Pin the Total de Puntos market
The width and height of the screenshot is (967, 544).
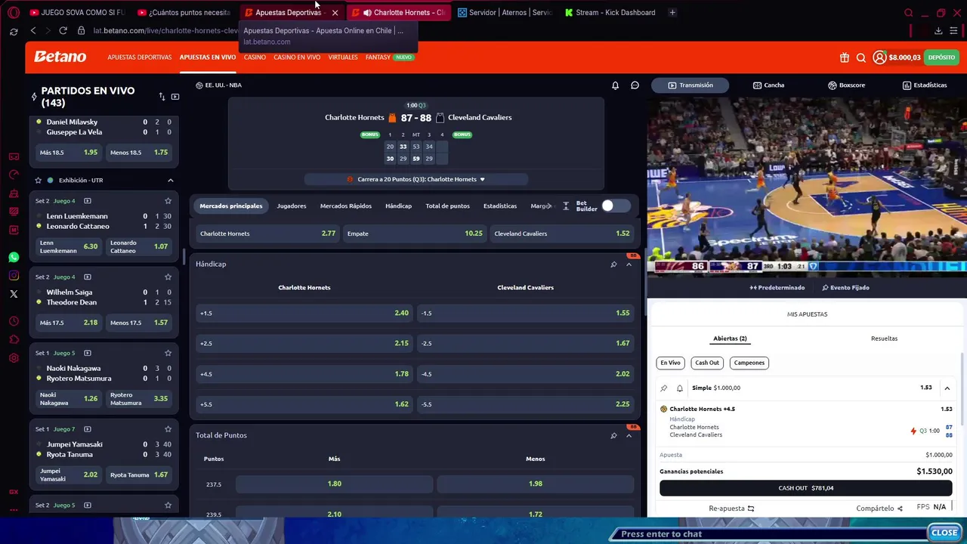613,435
